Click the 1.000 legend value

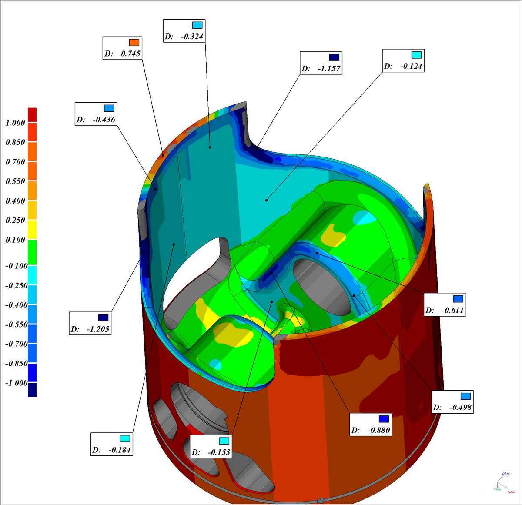click(15, 123)
